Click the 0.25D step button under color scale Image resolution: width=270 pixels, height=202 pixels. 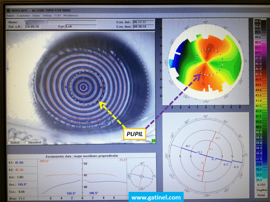click(x=261, y=185)
